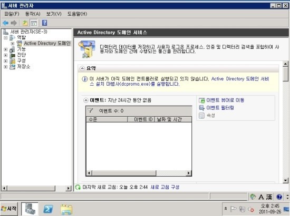Click the show desktop icon at taskbar end
The width and height of the screenshot is (290, 216).
[286, 209]
